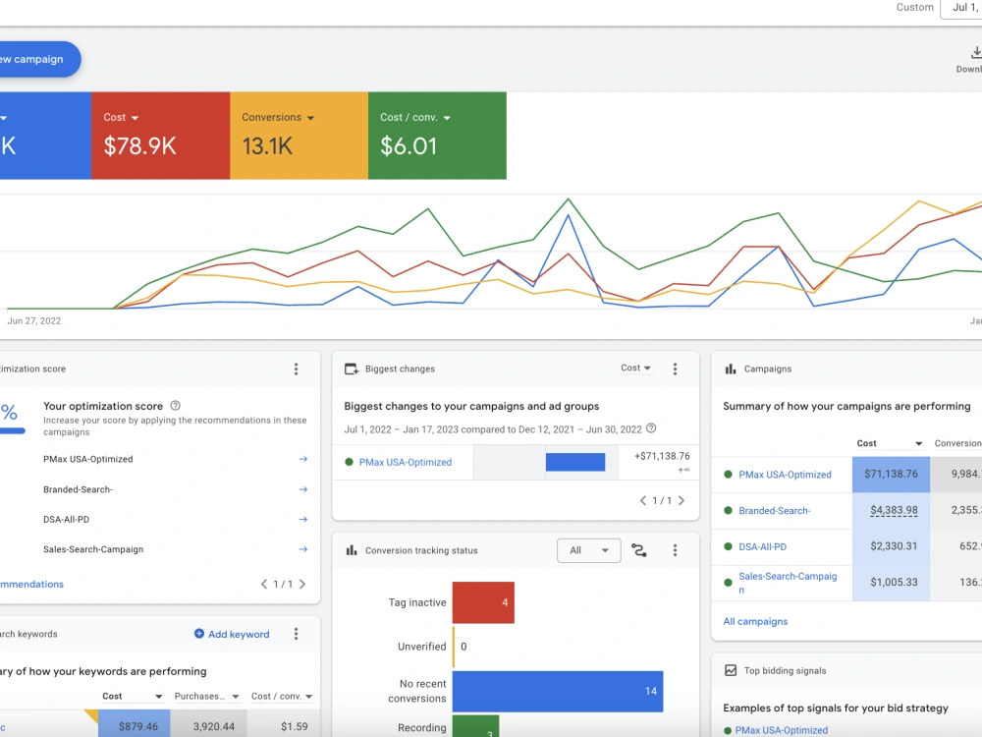Open Branded-Search- campaign link
The height and width of the screenshot is (737, 982).
click(x=774, y=511)
